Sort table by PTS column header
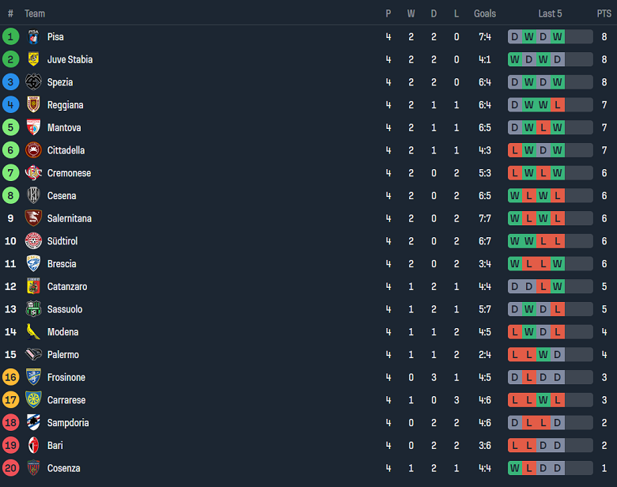The width and height of the screenshot is (617, 487). (x=604, y=13)
